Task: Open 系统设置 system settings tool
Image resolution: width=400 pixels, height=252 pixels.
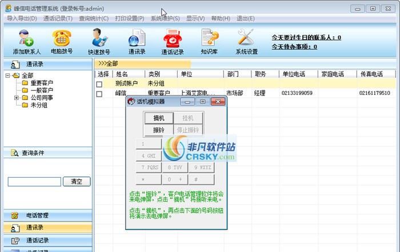Action: [246, 42]
